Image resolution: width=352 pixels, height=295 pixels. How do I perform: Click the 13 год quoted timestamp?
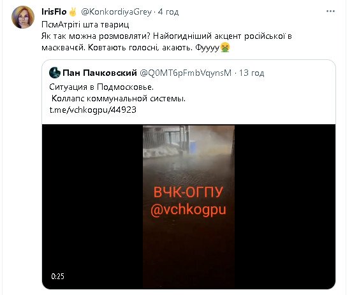[x=251, y=73]
